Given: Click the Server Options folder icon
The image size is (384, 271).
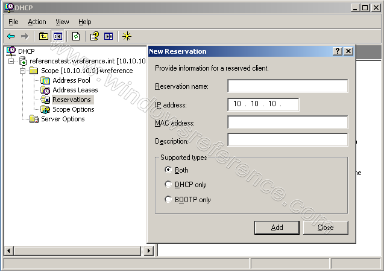Looking at the screenshot, I should 34,119.
